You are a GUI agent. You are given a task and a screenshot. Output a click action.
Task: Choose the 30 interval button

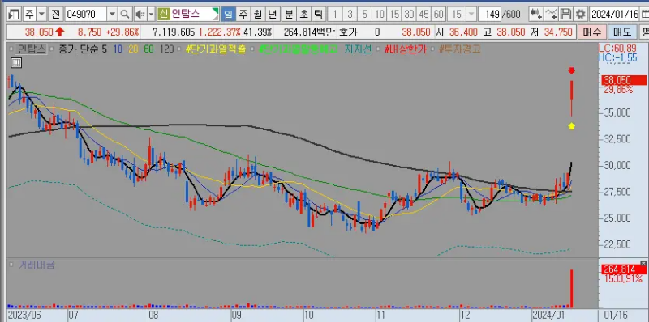coord(409,15)
